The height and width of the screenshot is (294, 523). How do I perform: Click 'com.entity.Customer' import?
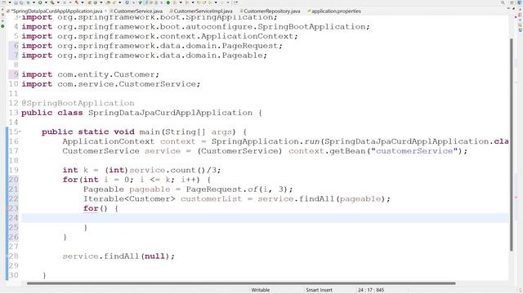coord(105,74)
